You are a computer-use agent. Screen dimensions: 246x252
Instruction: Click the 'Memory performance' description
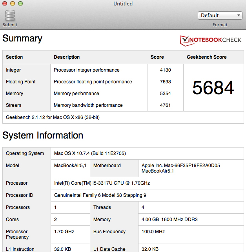tap(77, 94)
